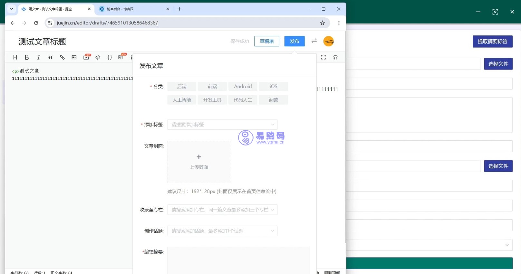Insert a code block with braces icon

click(110, 57)
